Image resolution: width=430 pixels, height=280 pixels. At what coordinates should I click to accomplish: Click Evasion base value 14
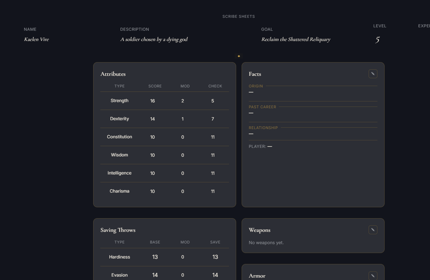155,275
